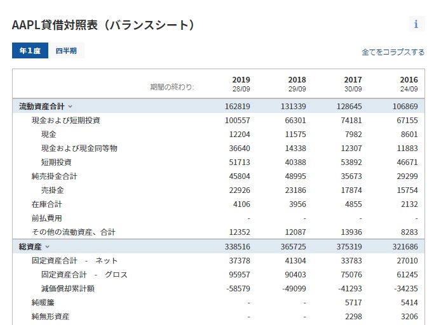Click the 現金および現金同等物 row label
434x325 pixels.
[x=79, y=149]
